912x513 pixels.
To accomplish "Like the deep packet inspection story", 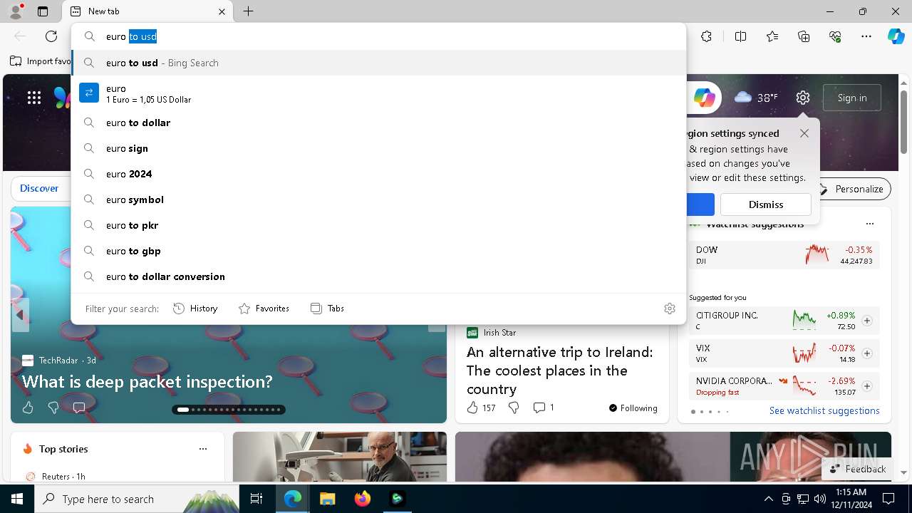I will point(28,408).
